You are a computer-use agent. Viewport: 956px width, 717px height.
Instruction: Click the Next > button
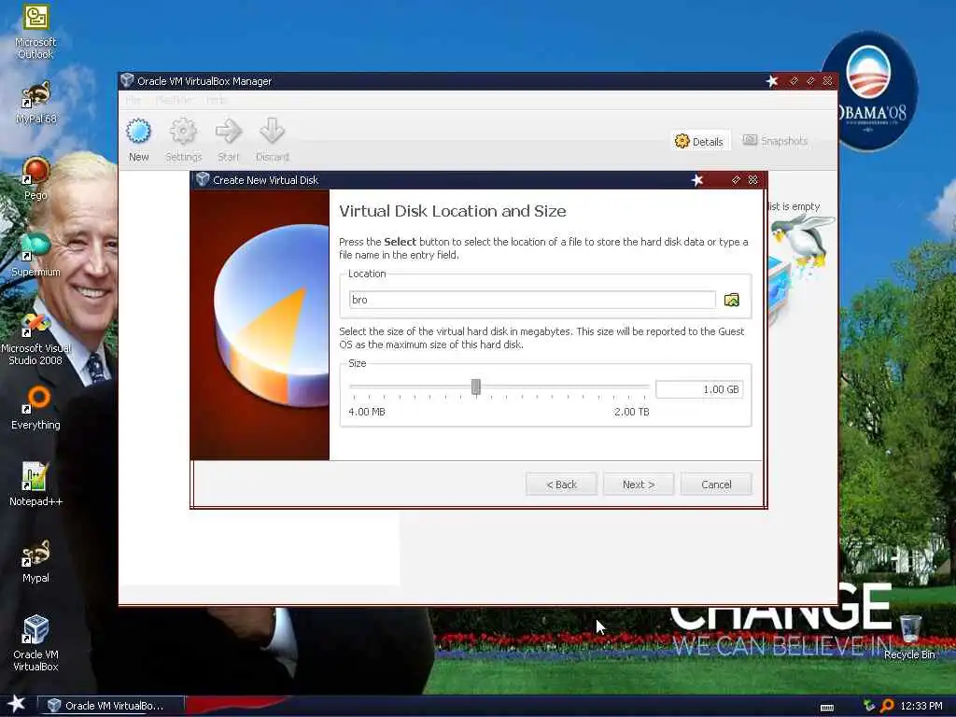[x=639, y=485]
